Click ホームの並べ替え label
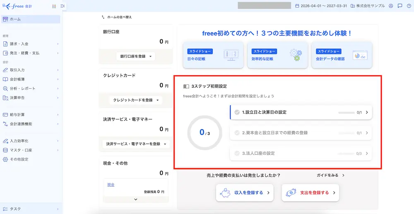 point(119,17)
